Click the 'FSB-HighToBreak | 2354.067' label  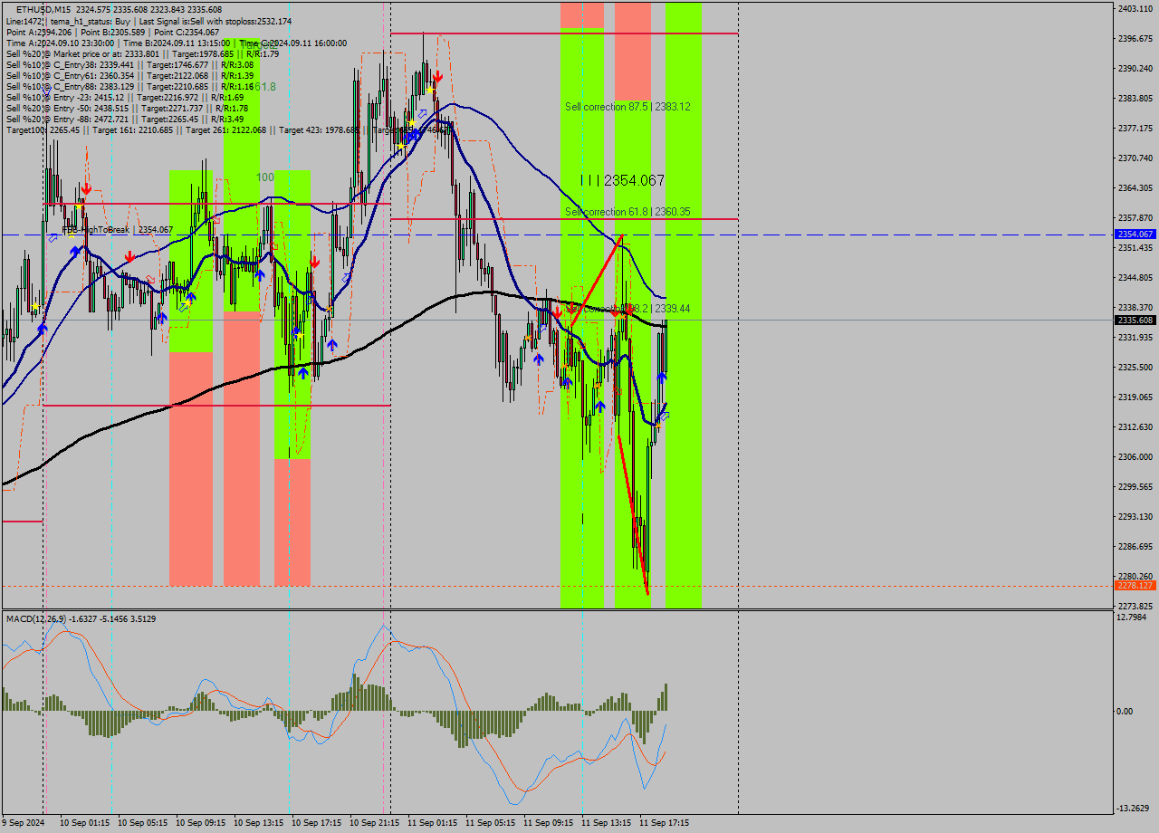click(117, 230)
